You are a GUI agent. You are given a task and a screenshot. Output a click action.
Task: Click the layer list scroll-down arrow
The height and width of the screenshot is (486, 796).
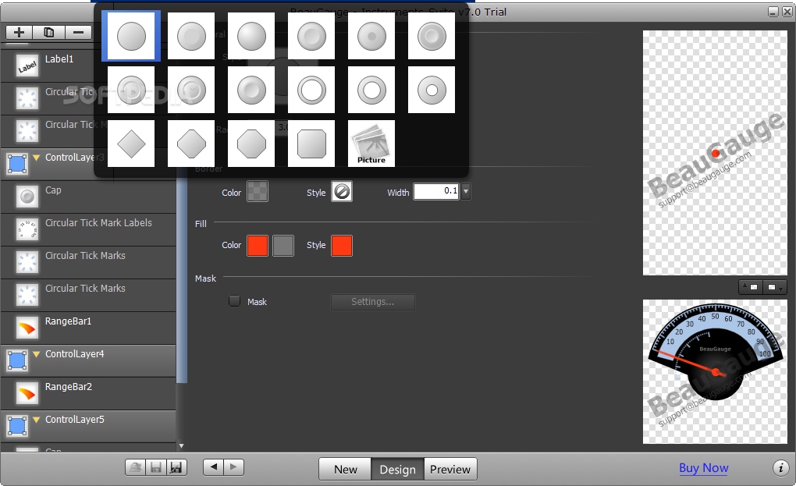(x=181, y=446)
